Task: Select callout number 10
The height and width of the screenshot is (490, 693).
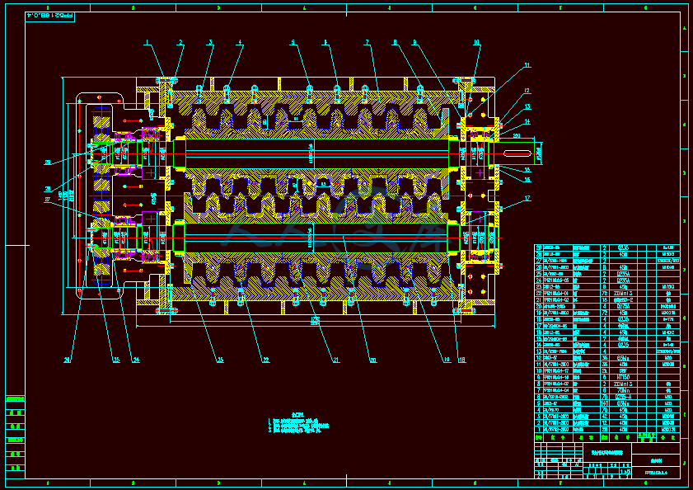Action: tap(476, 43)
